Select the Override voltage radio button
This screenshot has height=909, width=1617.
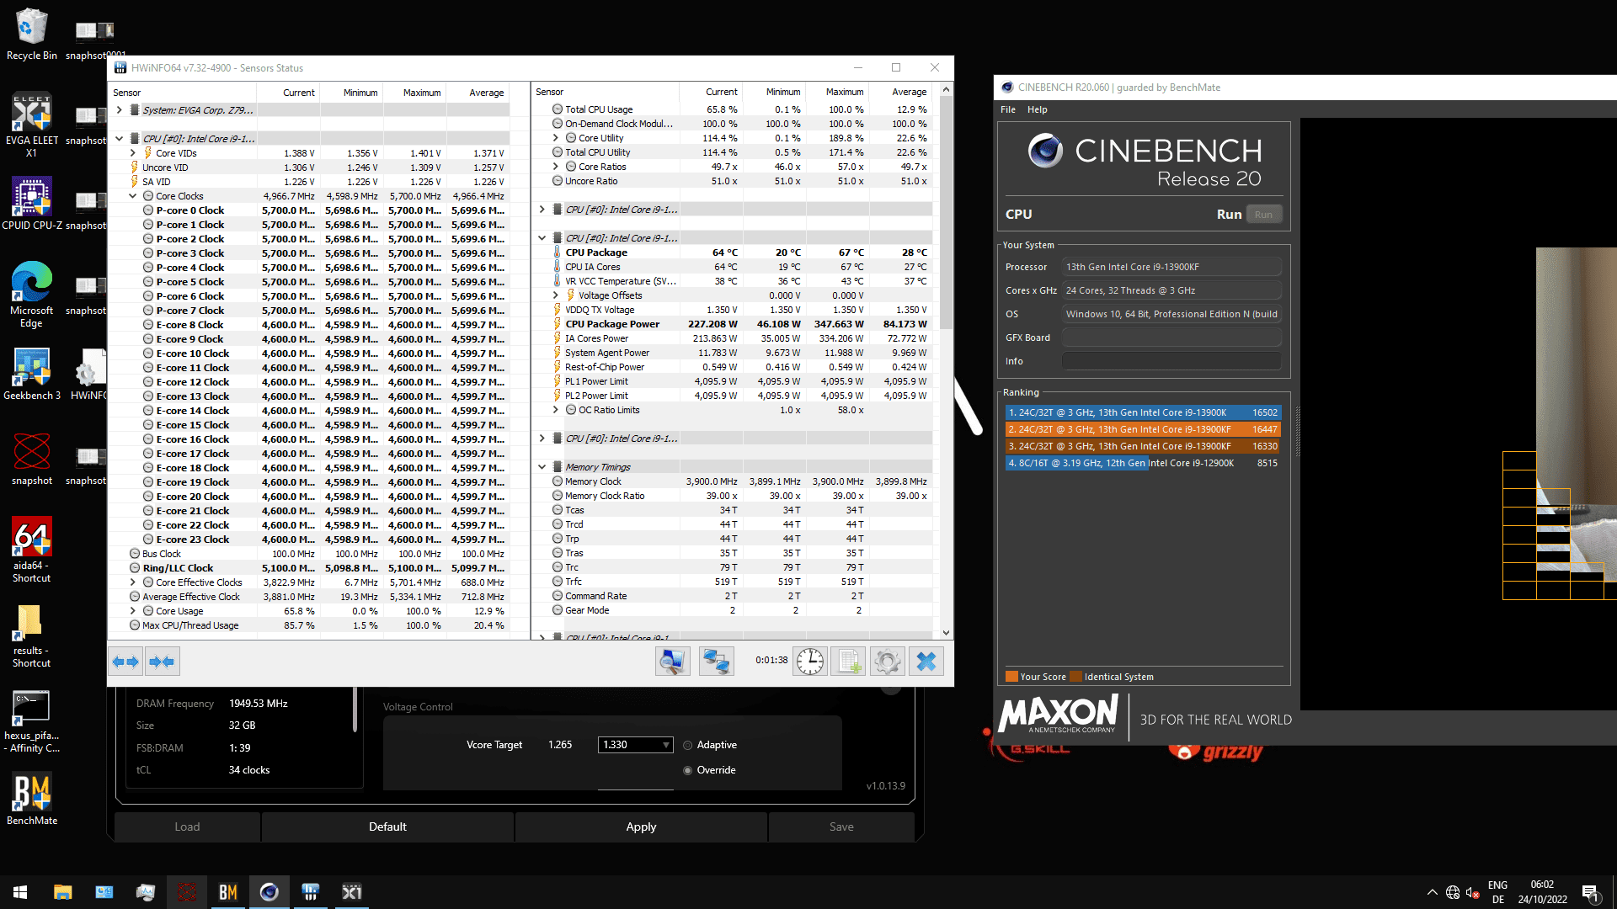tap(688, 770)
